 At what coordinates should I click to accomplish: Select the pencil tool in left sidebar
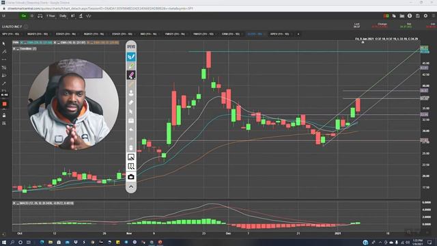click(x=4, y=83)
